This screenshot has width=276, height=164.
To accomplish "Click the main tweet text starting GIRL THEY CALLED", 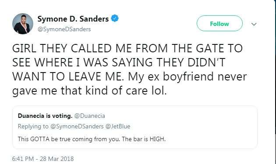I will [129, 69].
